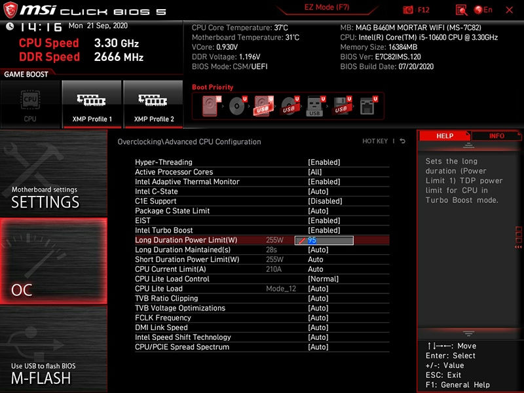524x393 pixels.
Task: Open Package C State Limit [Auto] dropdown
Action: (x=318, y=210)
